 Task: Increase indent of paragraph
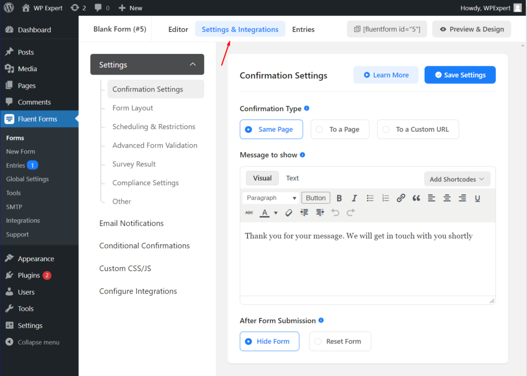[320, 213]
